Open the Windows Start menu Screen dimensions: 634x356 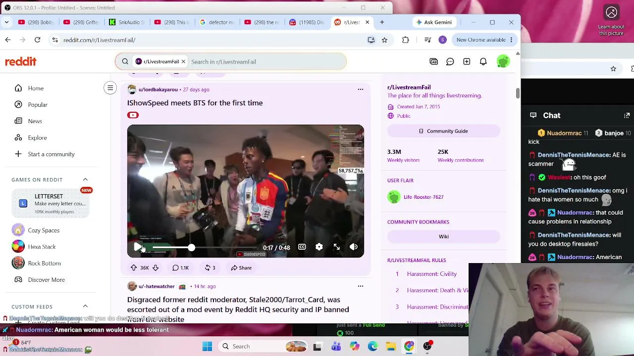click(207, 347)
